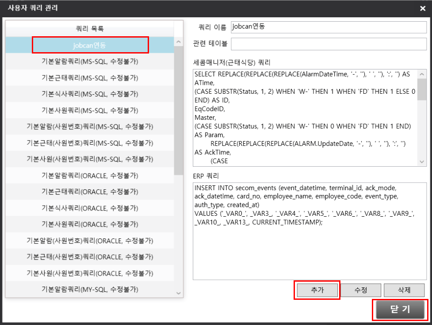This screenshot has width=432, height=325.
Task: Select 기본알람쿼리(MS-SQL, 수정불가) list item
Action: coord(90,61)
